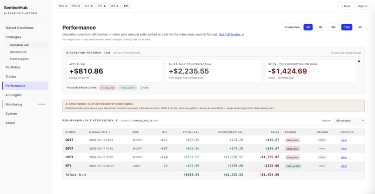Click the -$1,339.02 delta value
This screenshot has height=194, width=375.
pyautogui.click(x=269, y=157)
